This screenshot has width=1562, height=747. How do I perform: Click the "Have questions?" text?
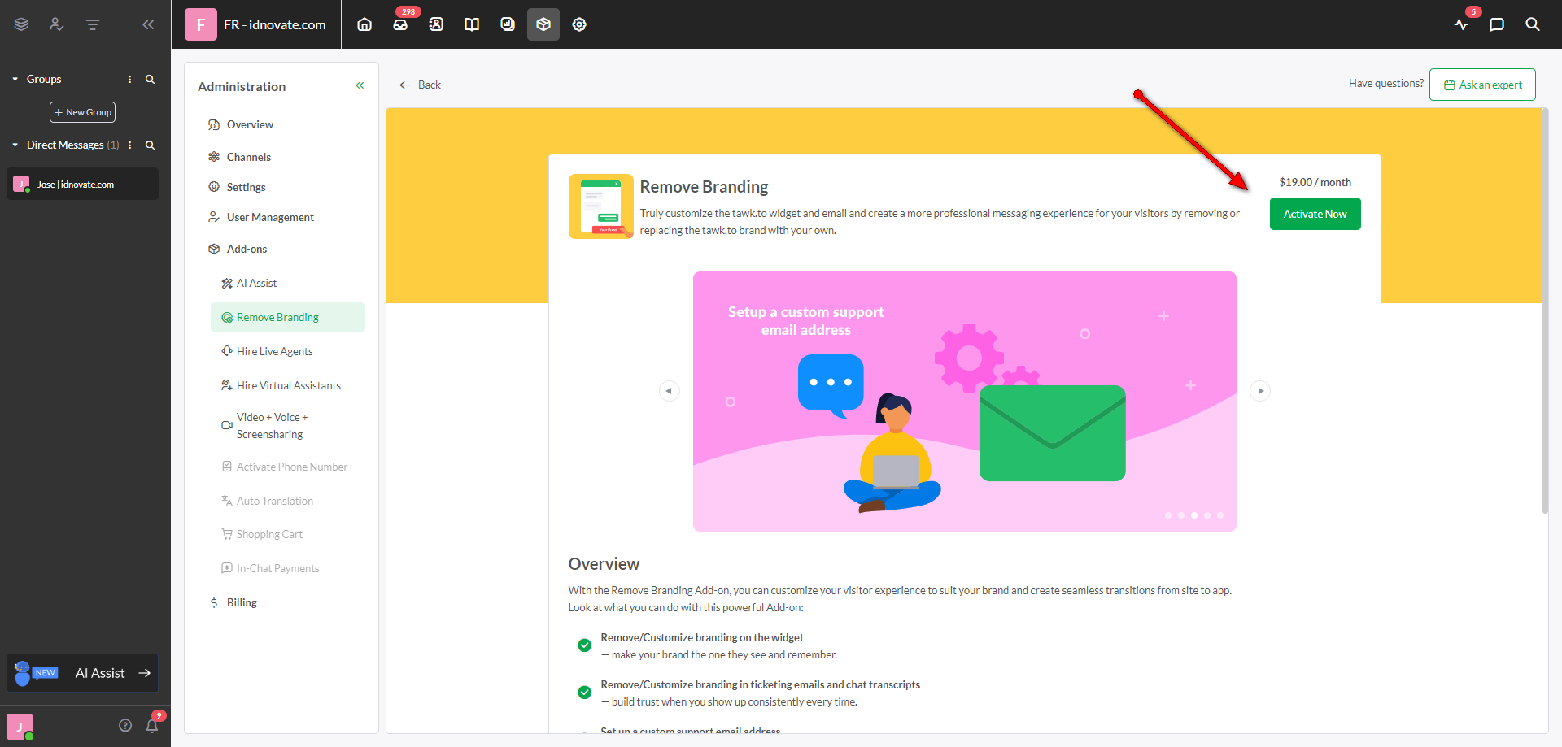pos(1386,83)
